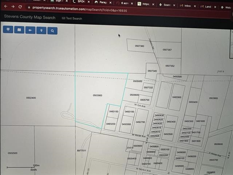Click the browser forward arrow

[13, 7]
